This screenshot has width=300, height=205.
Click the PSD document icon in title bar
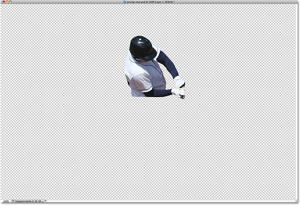coord(125,2)
